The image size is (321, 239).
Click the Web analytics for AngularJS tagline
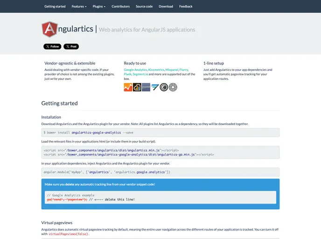tap(147, 30)
